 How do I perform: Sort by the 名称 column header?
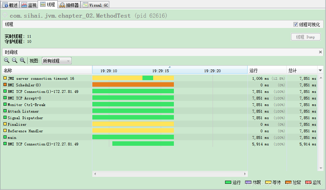(47, 70)
